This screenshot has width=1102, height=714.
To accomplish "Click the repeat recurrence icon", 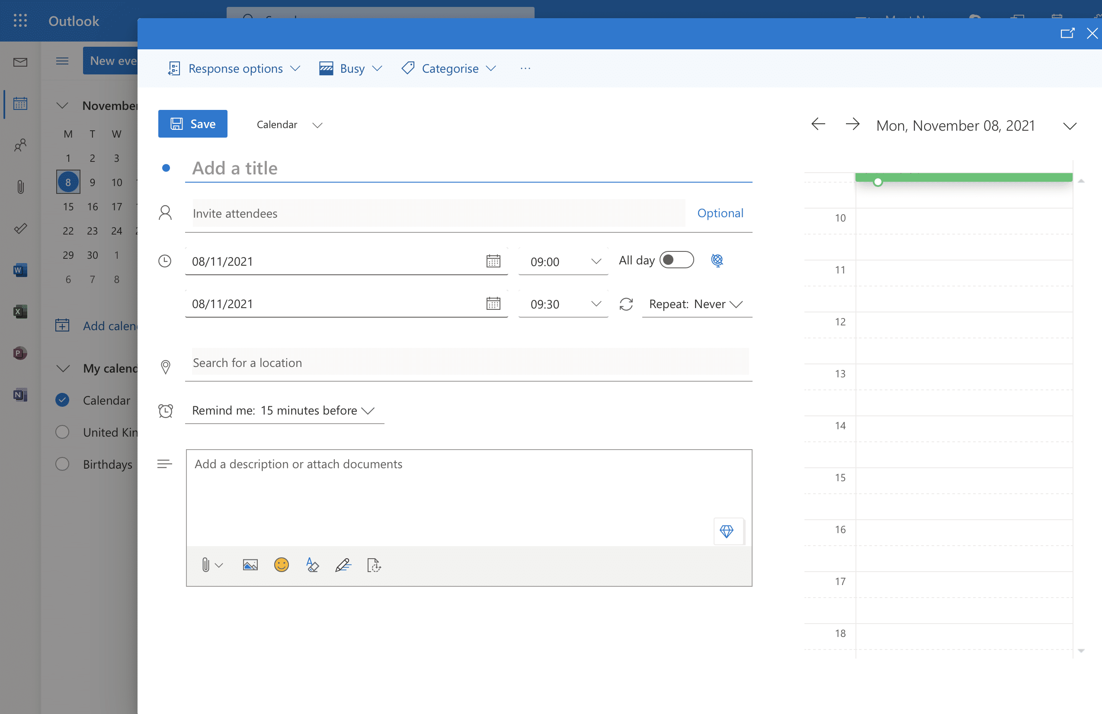I will 626,304.
